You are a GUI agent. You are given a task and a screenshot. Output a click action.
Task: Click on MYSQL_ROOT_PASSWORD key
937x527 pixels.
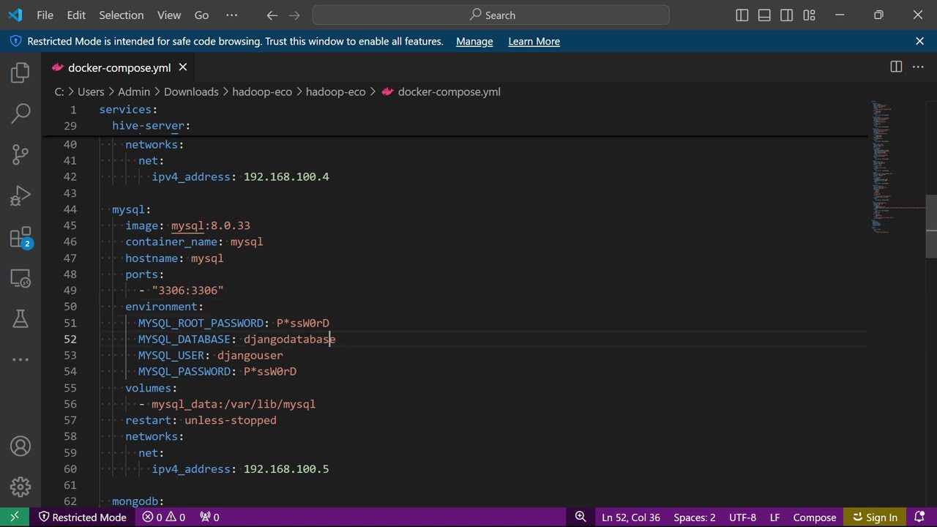(201, 323)
